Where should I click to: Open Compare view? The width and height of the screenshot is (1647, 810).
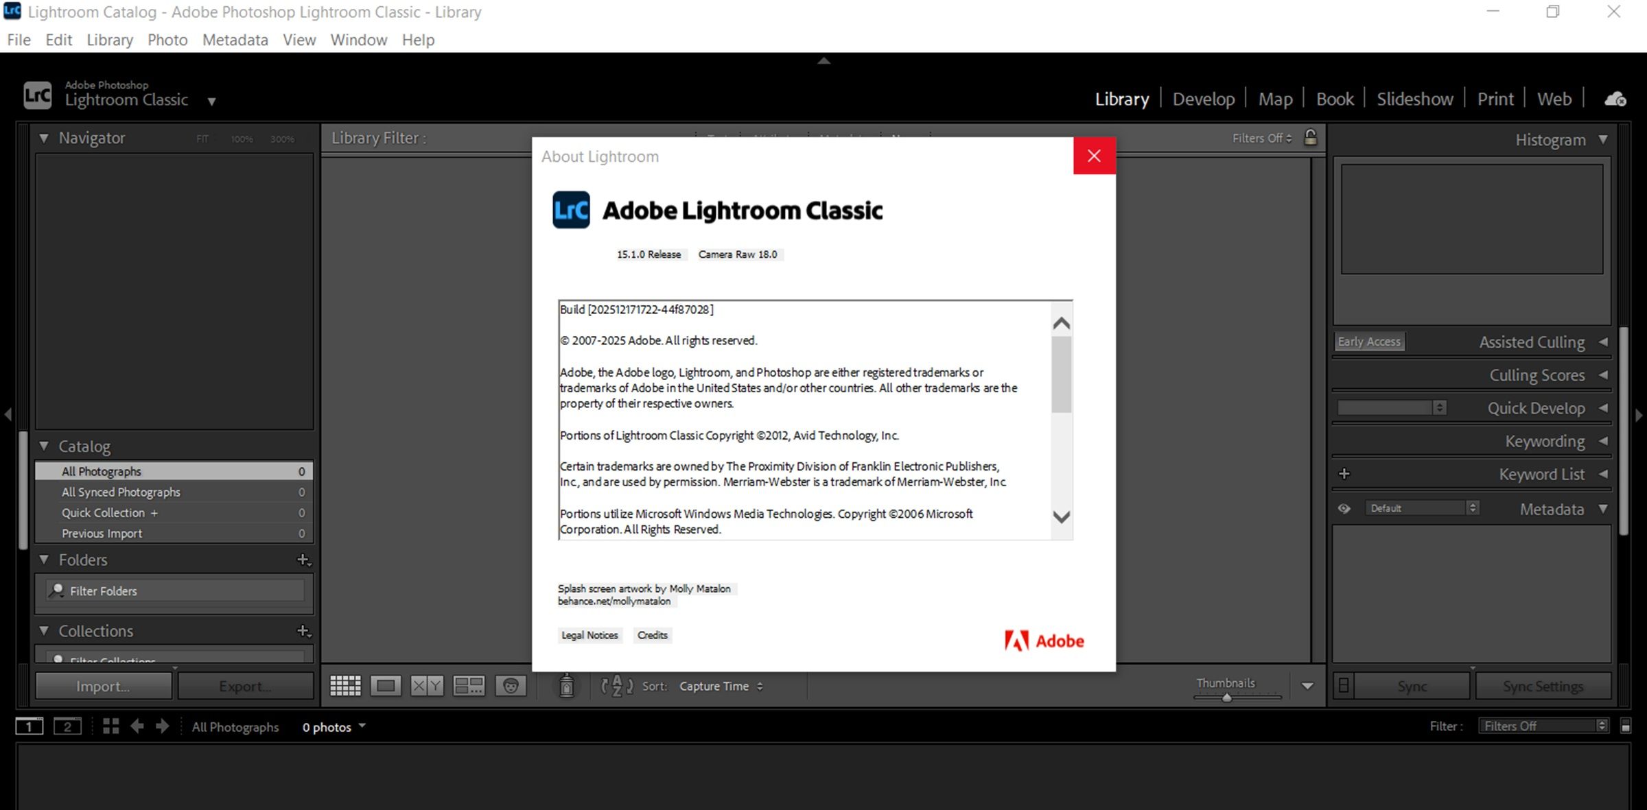427,685
